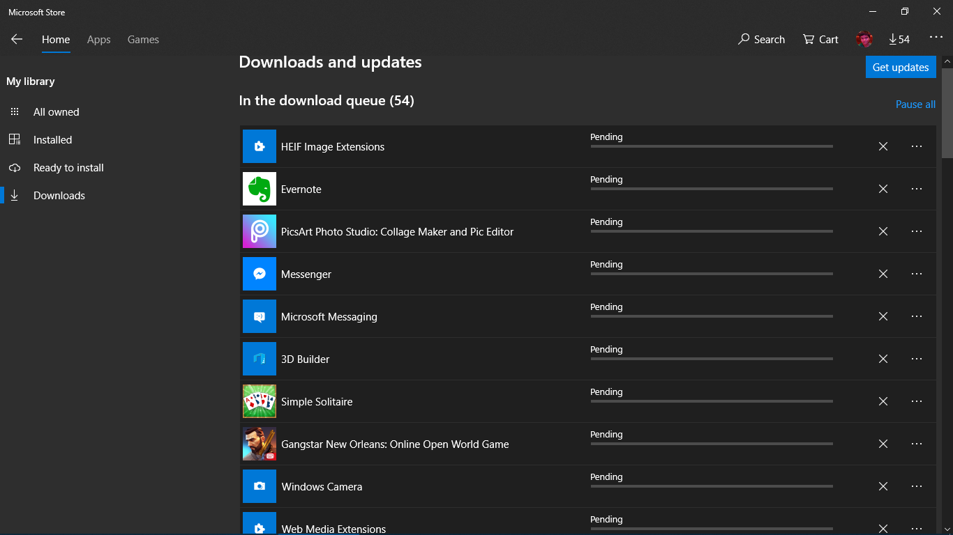Click the Get updates button

click(x=901, y=67)
